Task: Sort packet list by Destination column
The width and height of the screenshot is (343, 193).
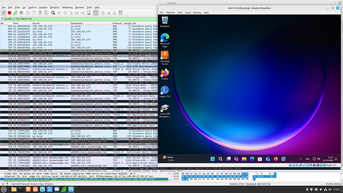Action: 91,23
